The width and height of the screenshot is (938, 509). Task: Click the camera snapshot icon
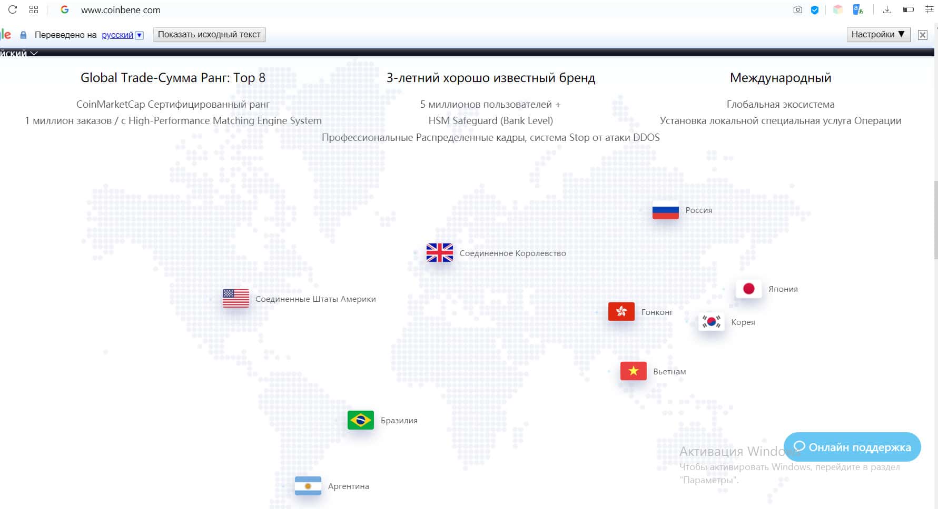797,9
